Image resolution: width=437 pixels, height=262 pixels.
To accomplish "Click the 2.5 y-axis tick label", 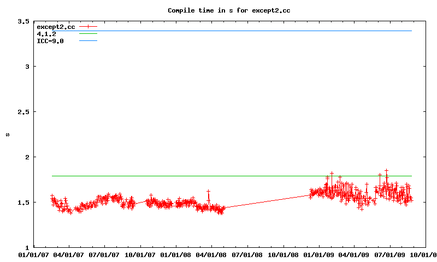I will coord(23,112).
